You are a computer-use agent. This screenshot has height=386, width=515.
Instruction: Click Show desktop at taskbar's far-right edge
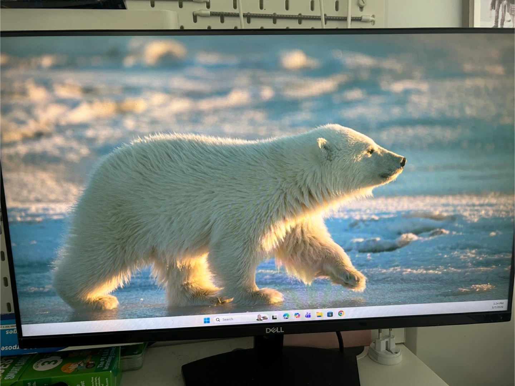click(507, 306)
